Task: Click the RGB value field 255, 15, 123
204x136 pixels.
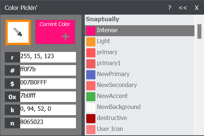Action: [x=48, y=57]
